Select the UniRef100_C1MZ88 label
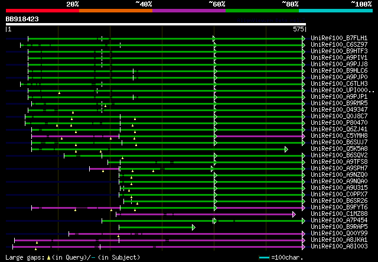The width and height of the screenshot is (378, 262). click(x=339, y=214)
